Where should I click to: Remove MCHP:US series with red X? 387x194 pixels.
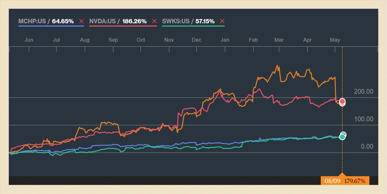(81, 21)
